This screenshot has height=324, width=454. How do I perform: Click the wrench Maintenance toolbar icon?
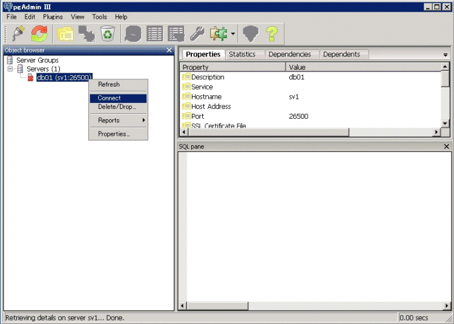[197, 33]
